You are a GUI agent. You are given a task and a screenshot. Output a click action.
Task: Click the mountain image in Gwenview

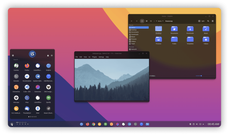pos(112,80)
